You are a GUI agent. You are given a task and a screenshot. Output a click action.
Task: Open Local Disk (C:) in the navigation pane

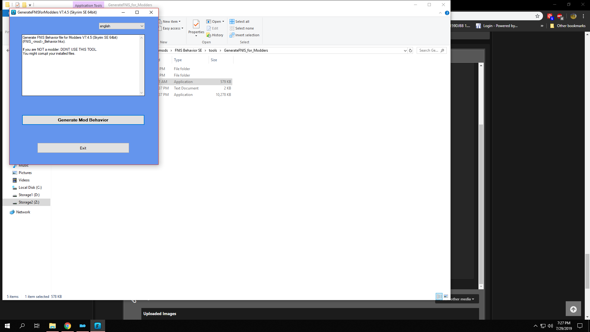30,188
